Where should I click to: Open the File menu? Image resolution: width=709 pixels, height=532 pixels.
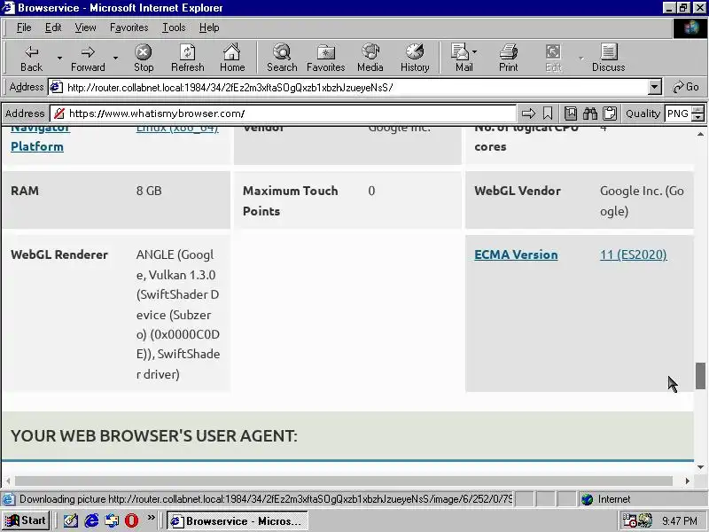coord(24,27)
